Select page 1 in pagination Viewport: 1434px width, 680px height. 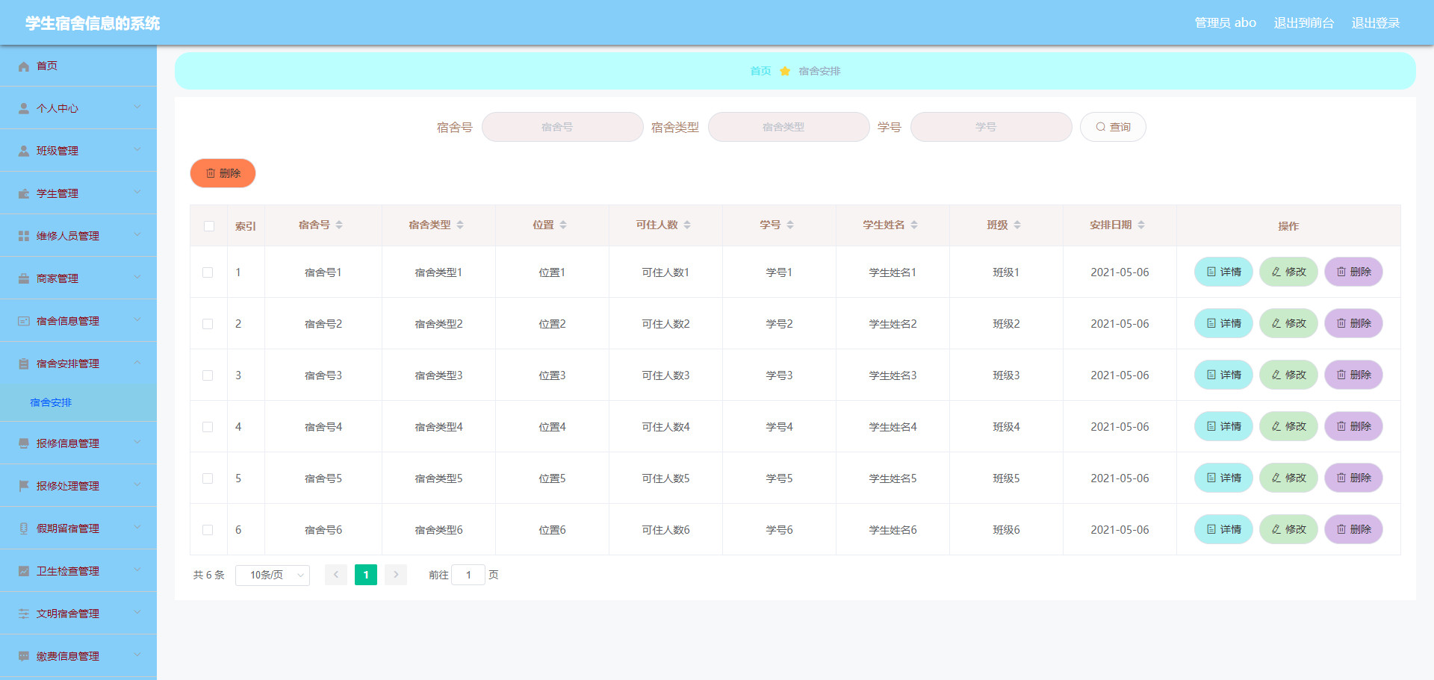[x=366, y=575]
